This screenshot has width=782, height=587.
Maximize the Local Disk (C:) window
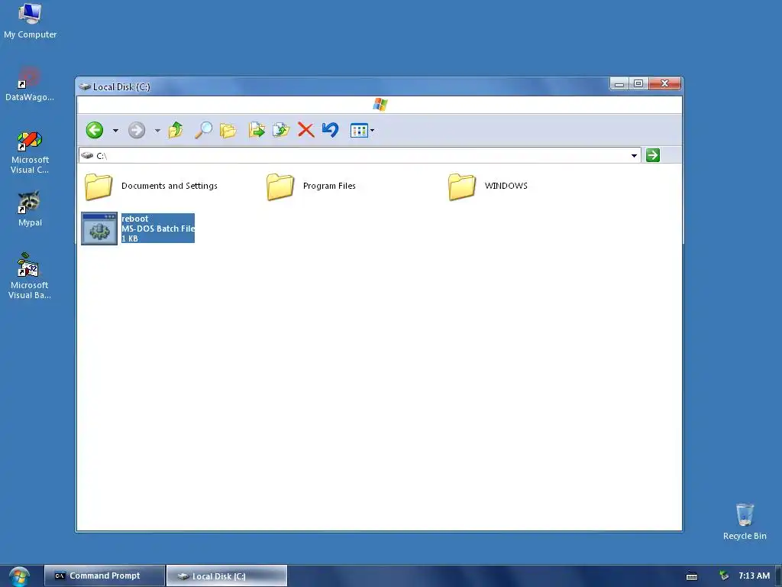click(638, 84)
